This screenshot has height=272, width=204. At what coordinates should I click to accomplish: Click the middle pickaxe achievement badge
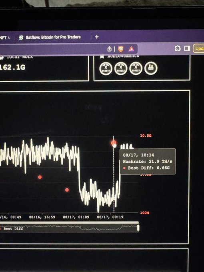121,68
